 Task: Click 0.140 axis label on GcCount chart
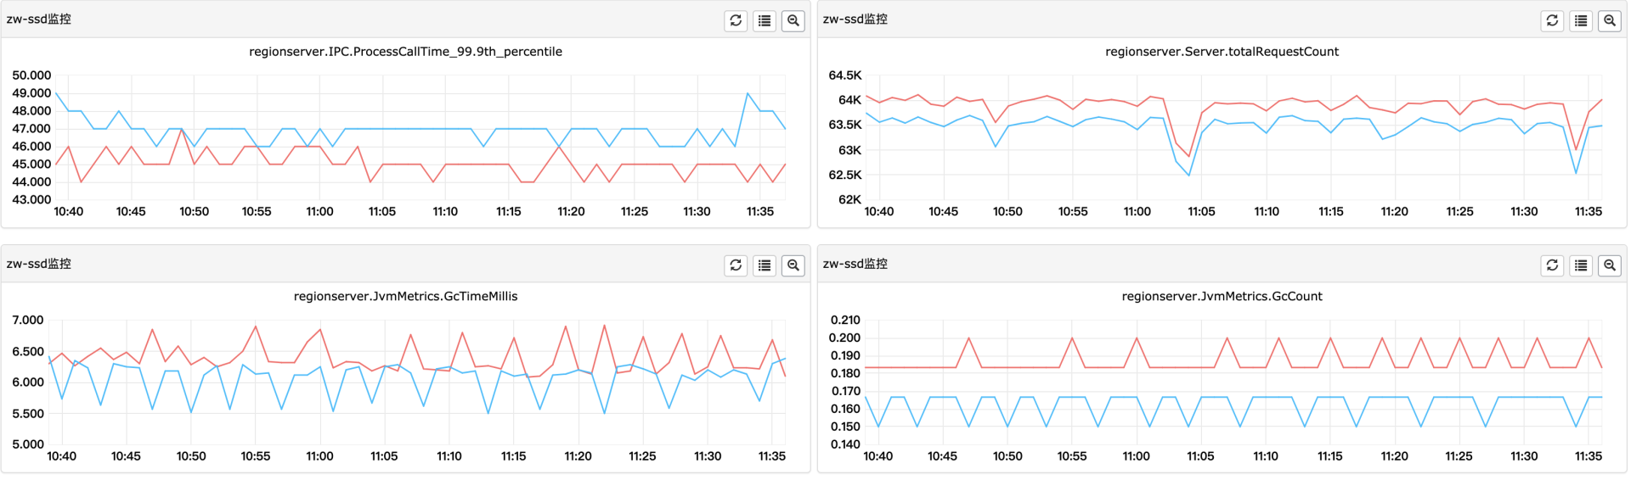coord(845,444)
